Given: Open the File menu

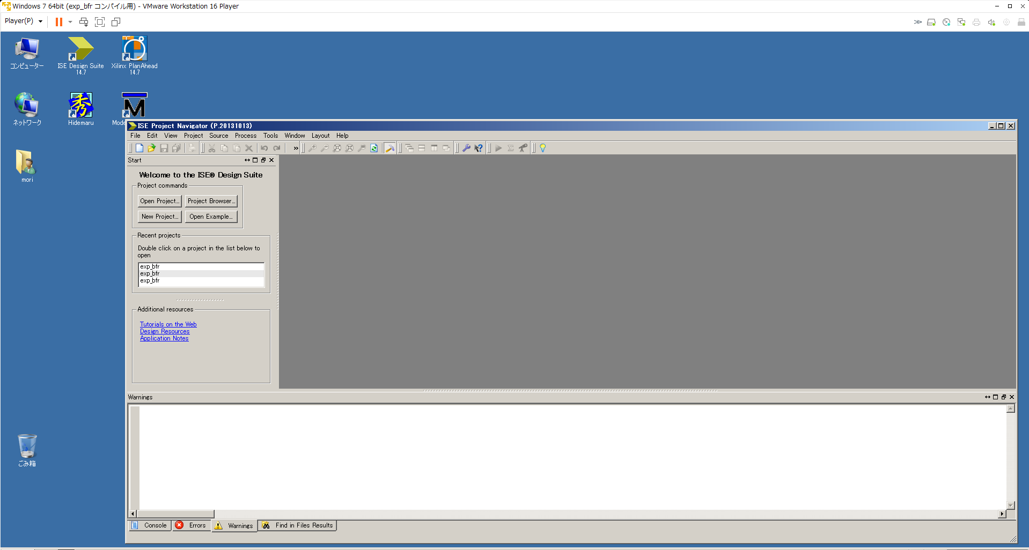Looking at the screenshot, I should (135, 136).
